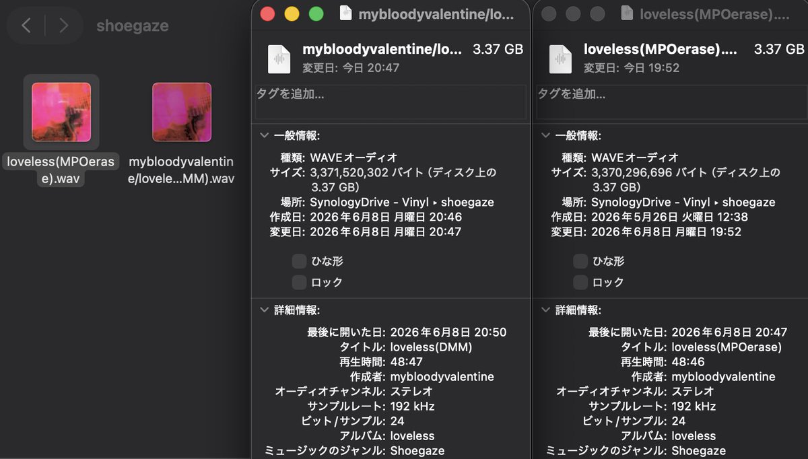Zoom the mybloodyvalentine info window with green button

[x=316, y=13]
